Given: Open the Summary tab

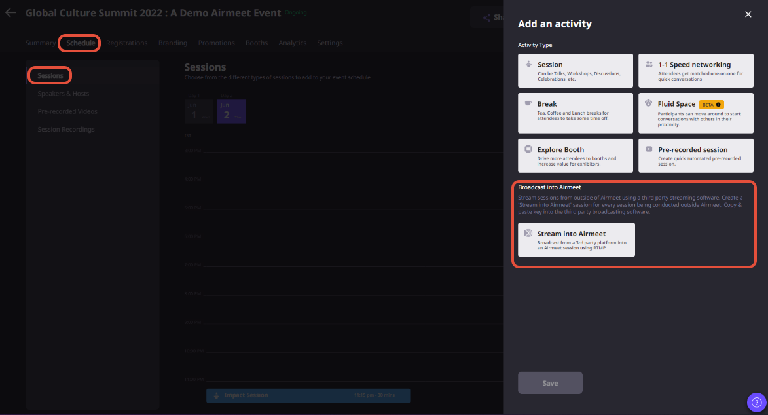Looking at the screenshot, I should pos(40,43).
